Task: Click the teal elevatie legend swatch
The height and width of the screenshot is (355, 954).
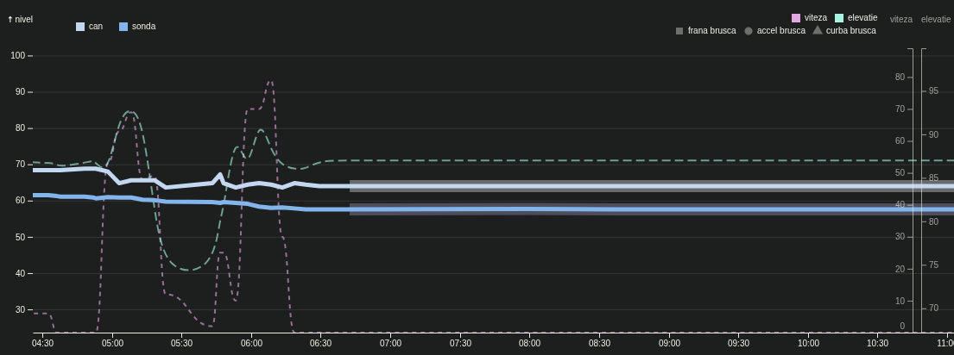Action: [839, 18]
